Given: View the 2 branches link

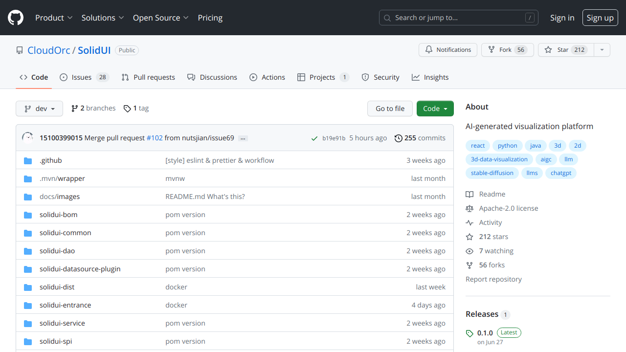Looking at the screenshot, I should [93, 108].
